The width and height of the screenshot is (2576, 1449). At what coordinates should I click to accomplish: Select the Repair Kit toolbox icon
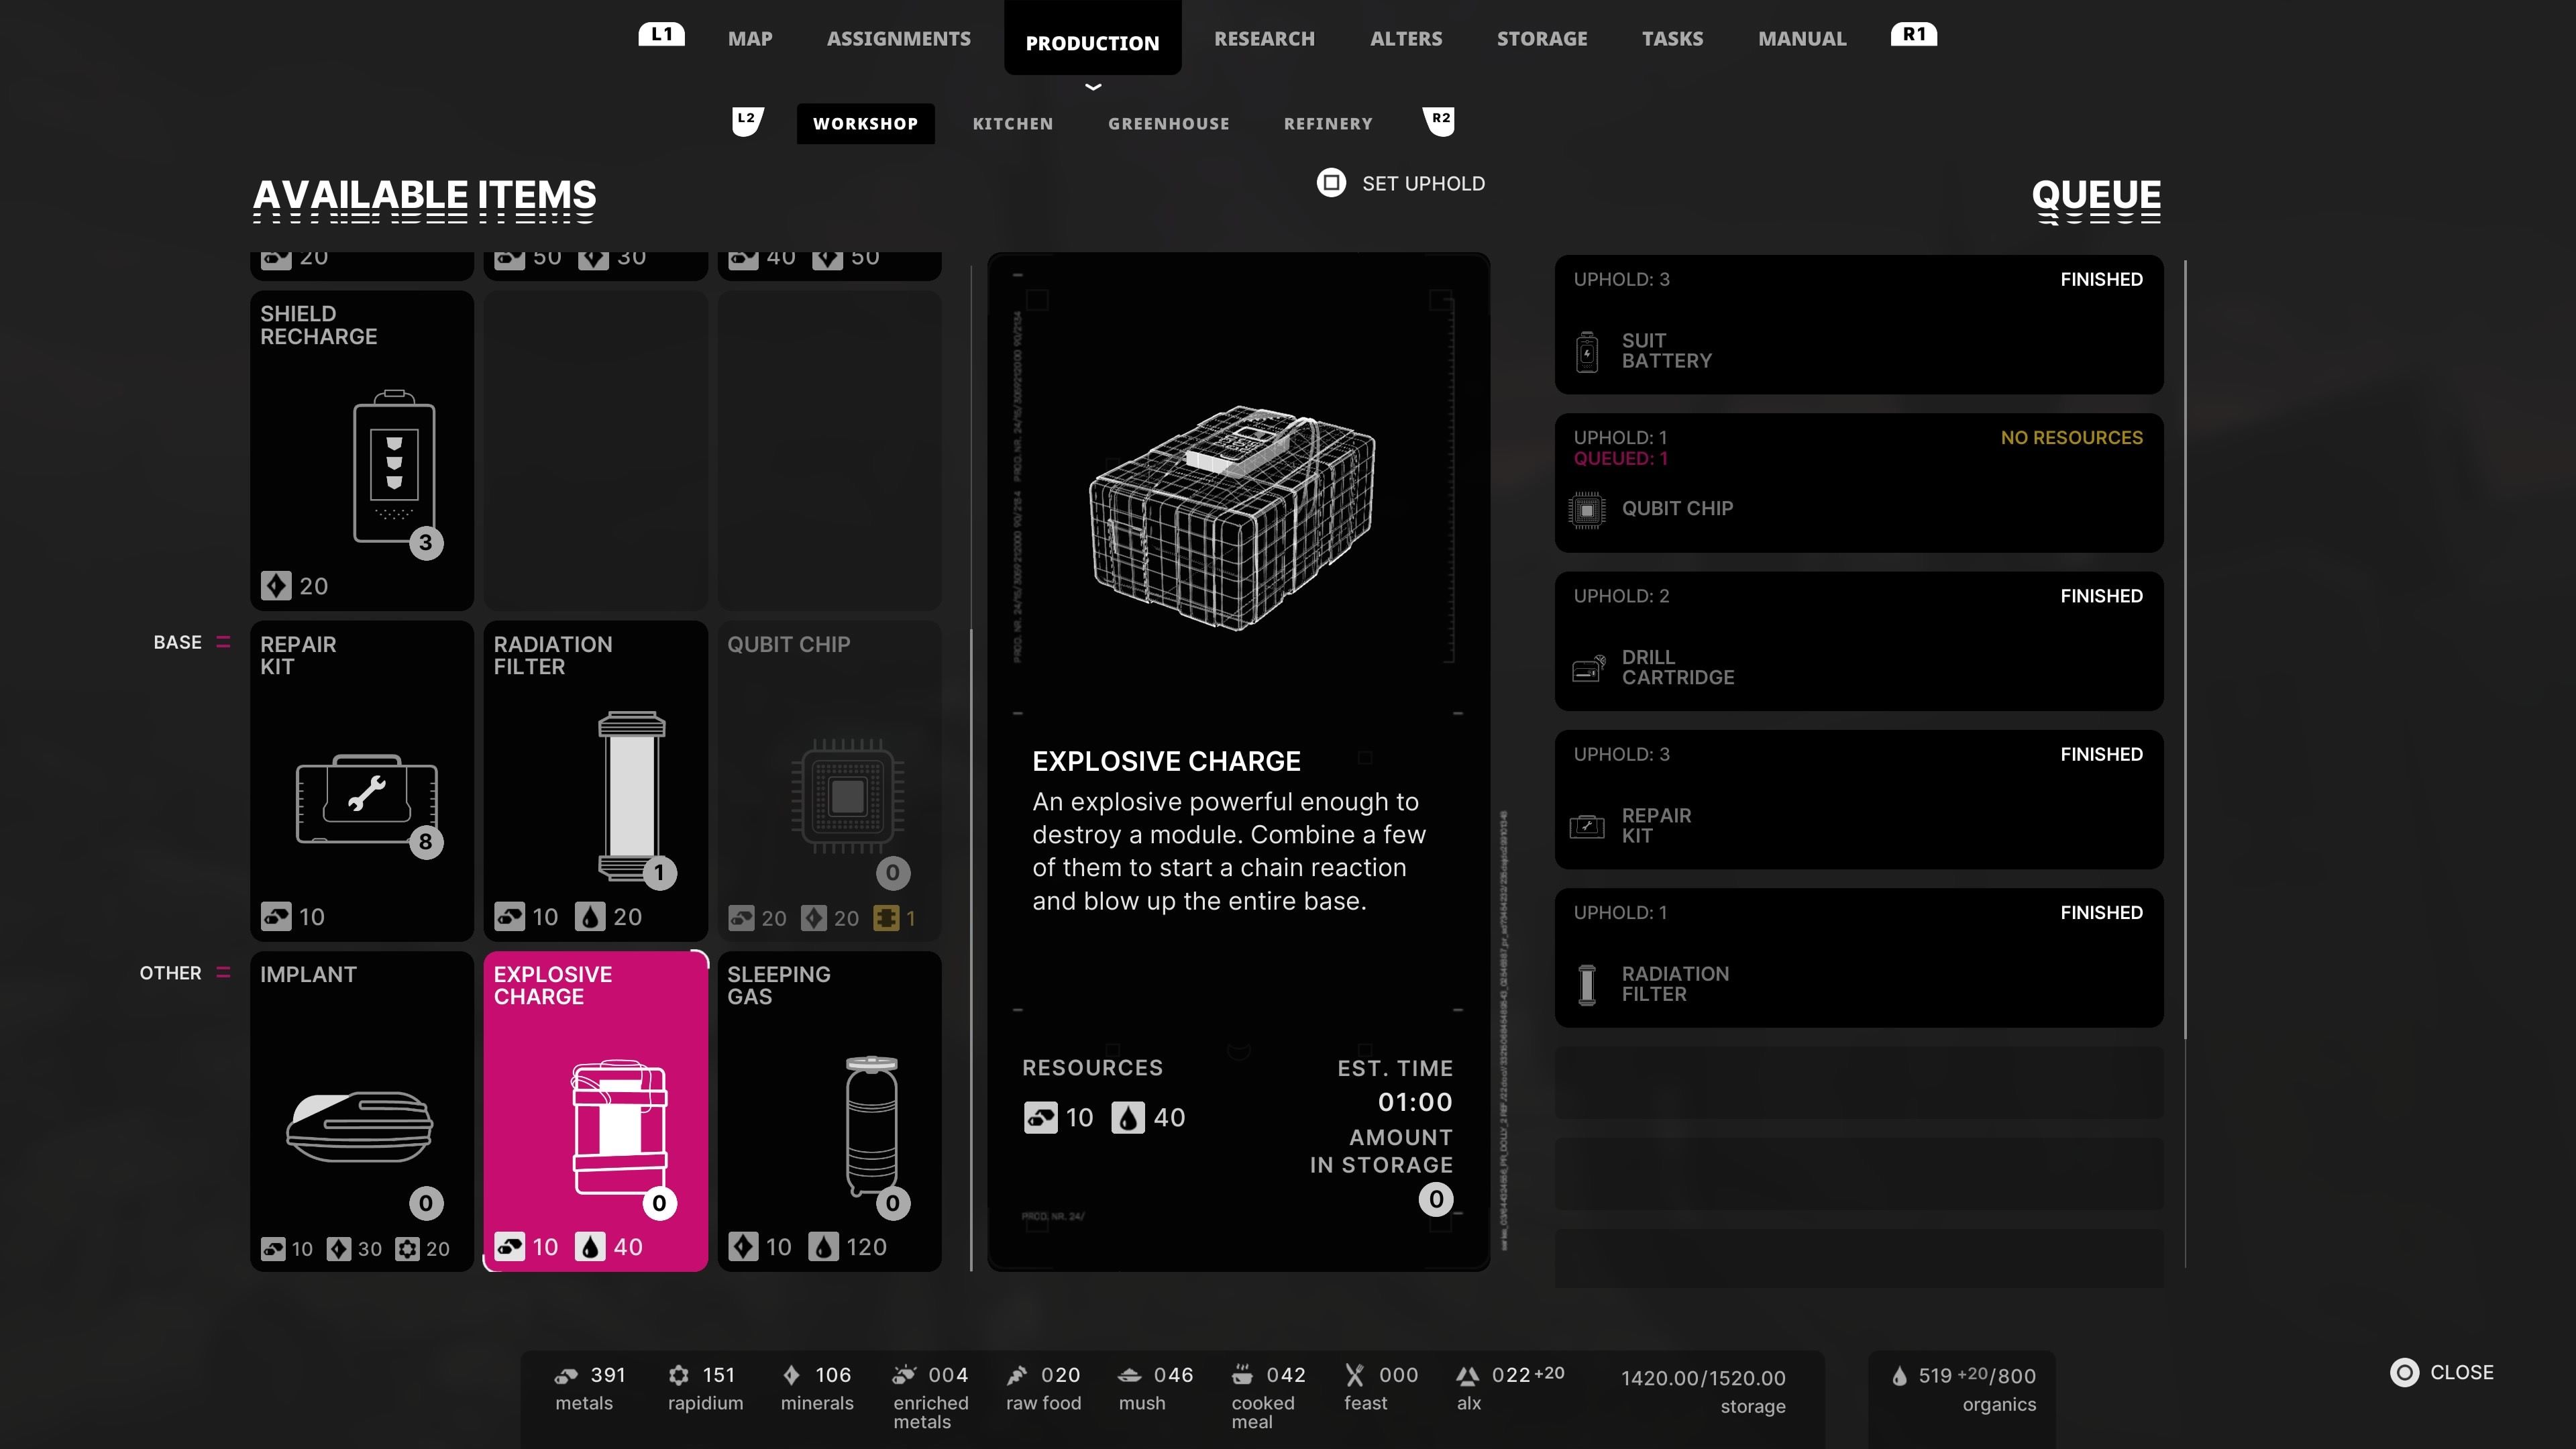(367, 799)
